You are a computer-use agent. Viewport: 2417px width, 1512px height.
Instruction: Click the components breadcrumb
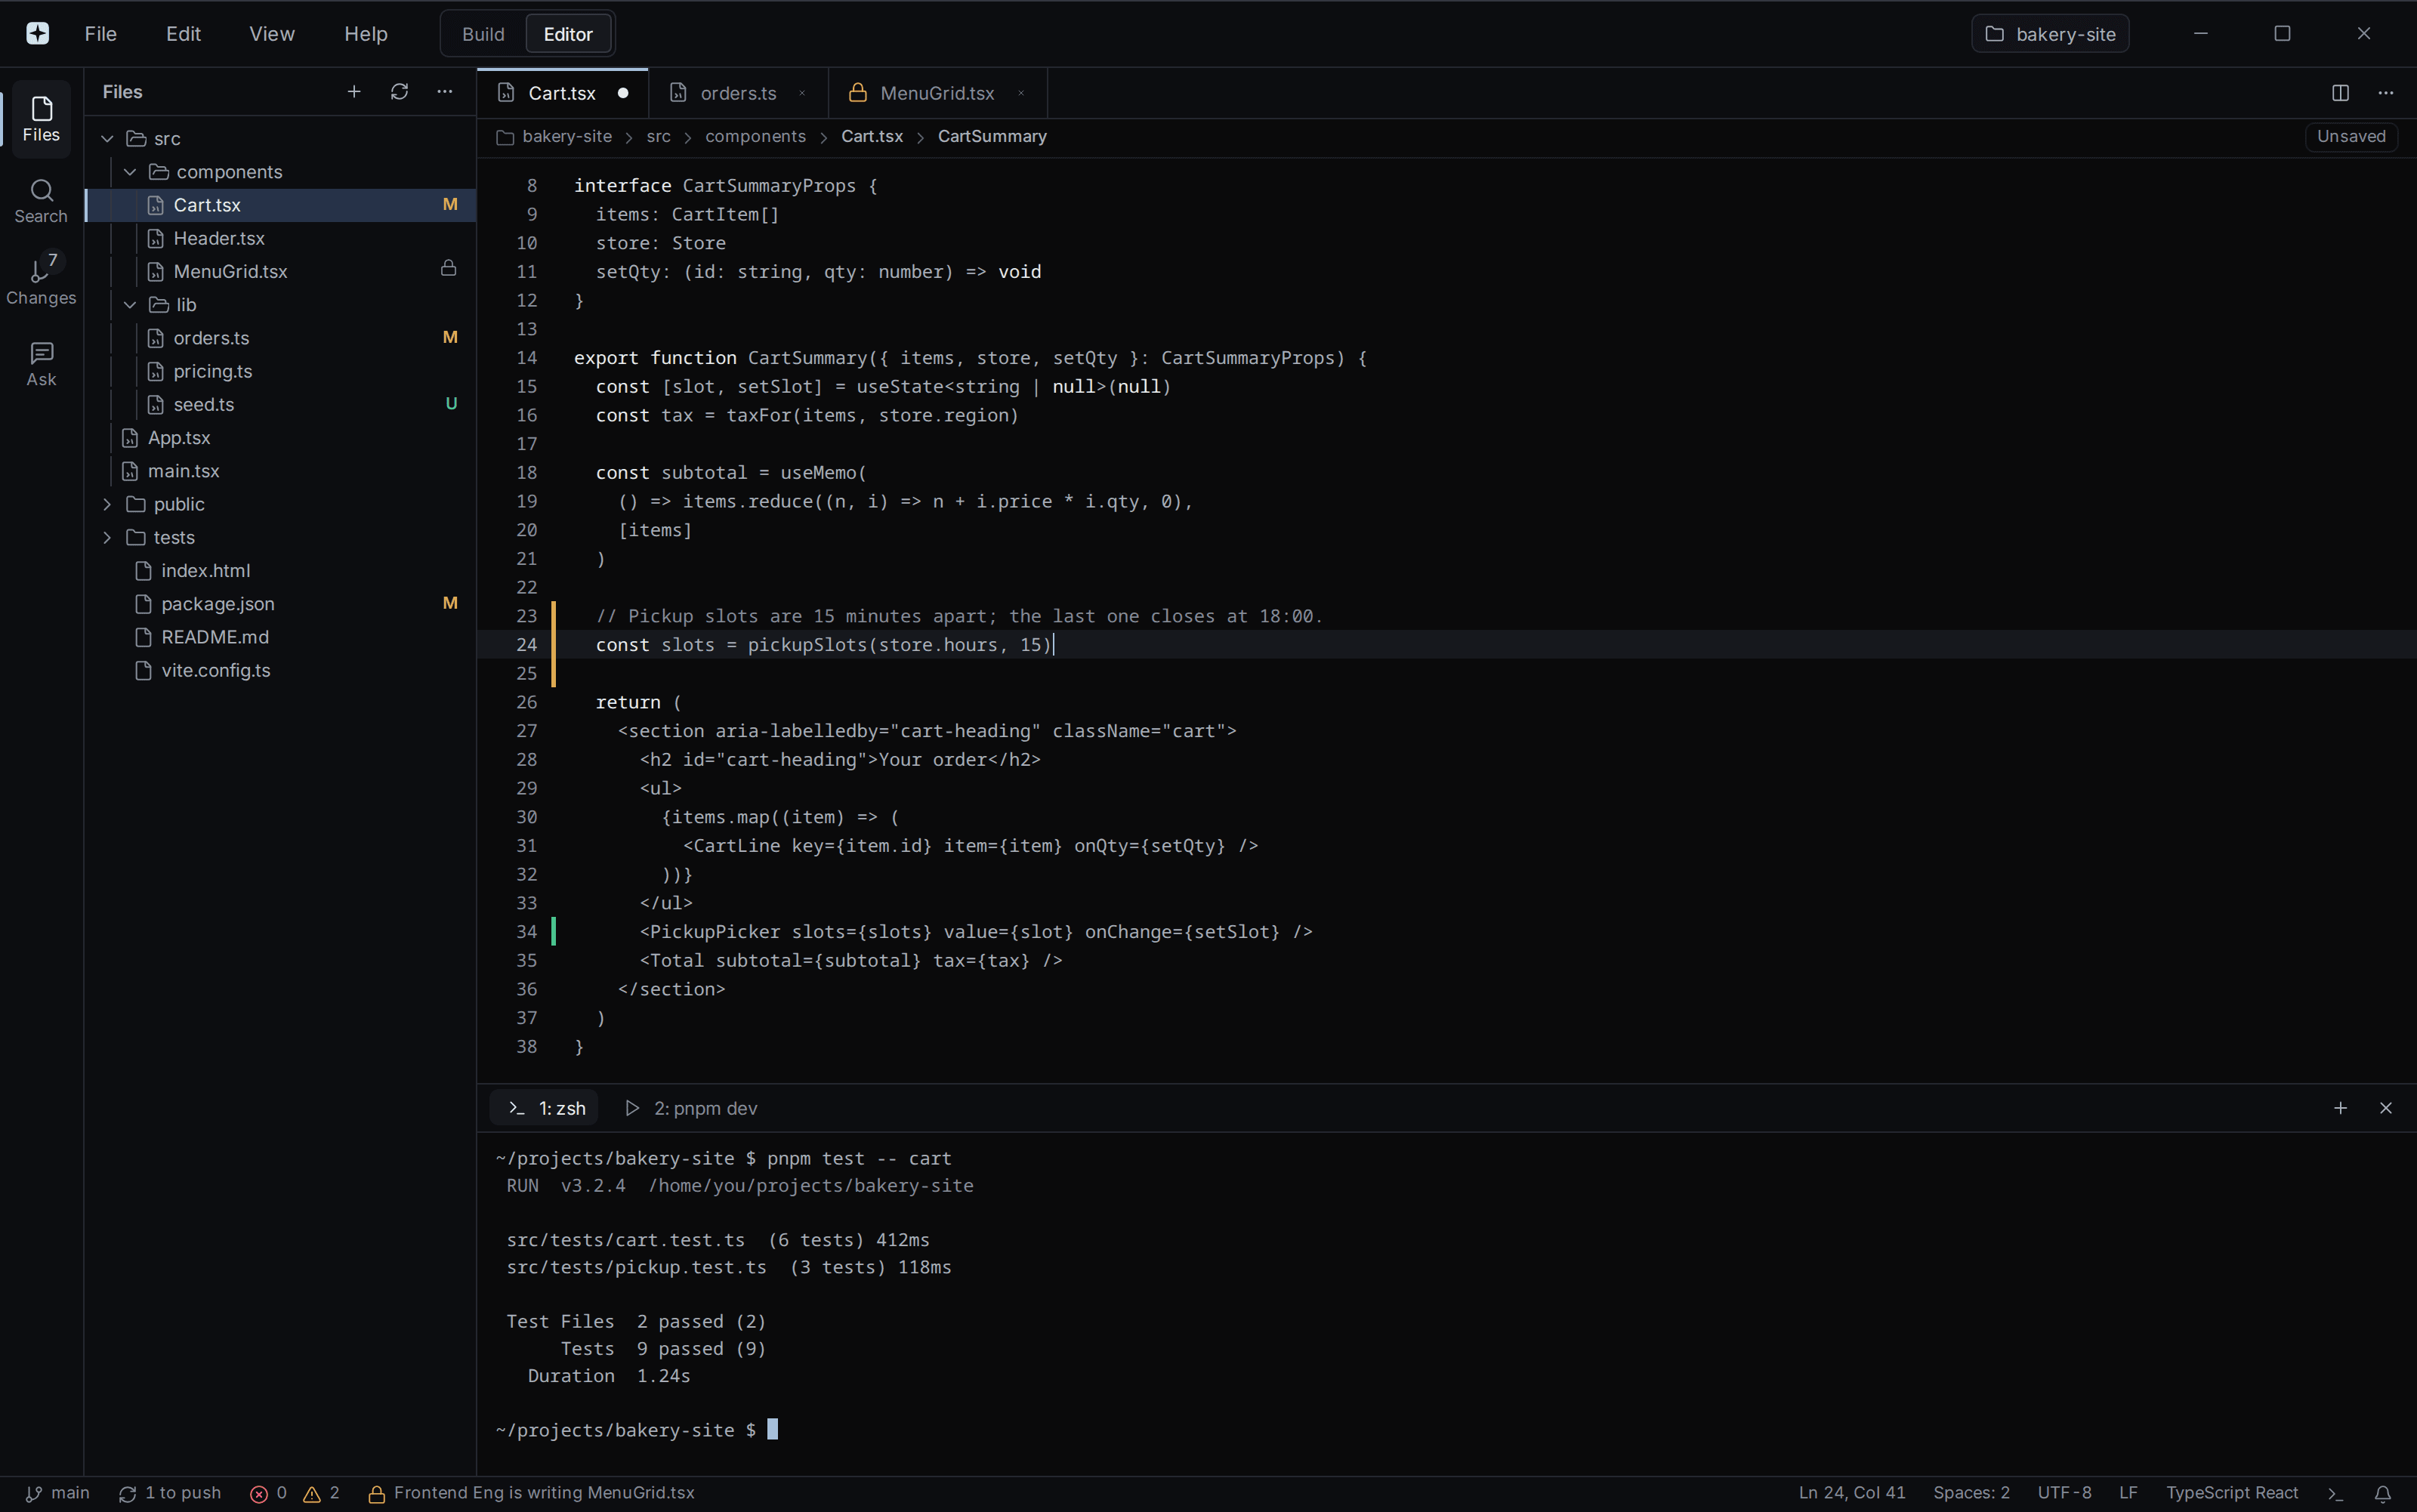755,137
